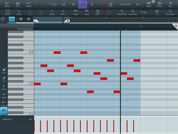Jump to the left locator
This screenshot has width=178, height=134.
(x=64, y=4)
